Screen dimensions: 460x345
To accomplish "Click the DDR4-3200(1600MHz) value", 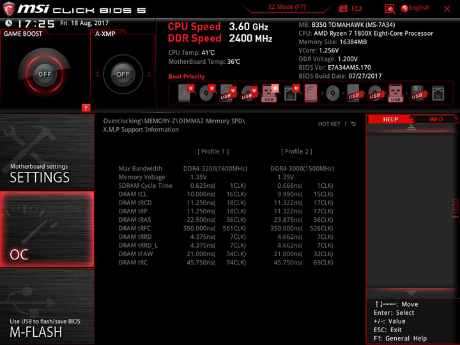I will pos(215,169).
